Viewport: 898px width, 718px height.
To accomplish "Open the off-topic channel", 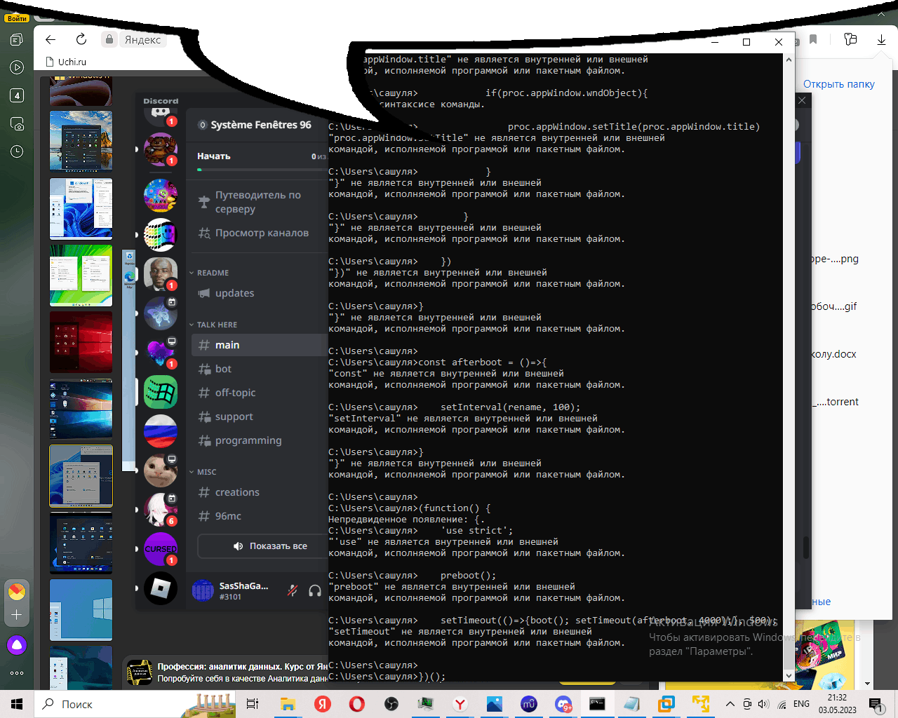I will tap(235, 393).
